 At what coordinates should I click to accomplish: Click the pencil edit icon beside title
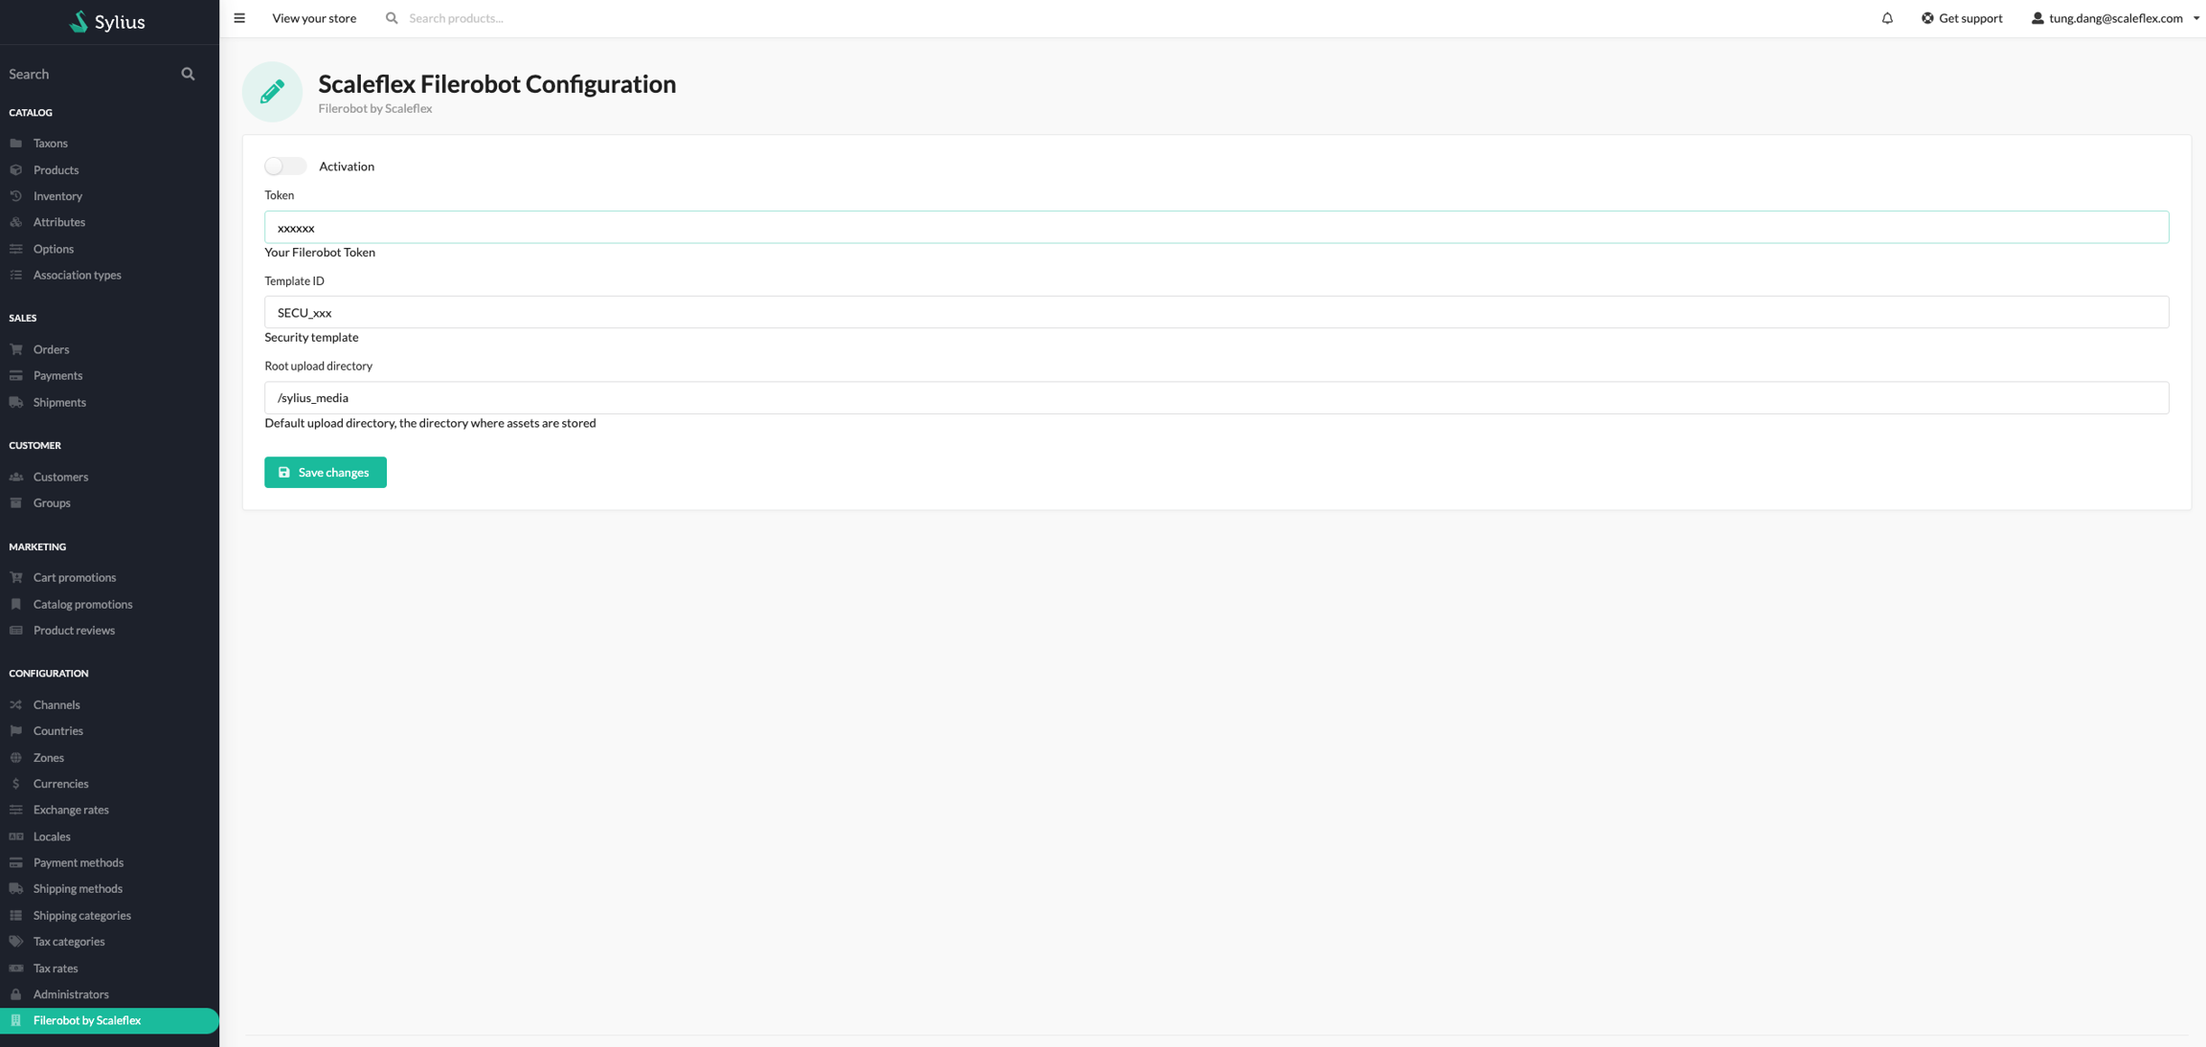[272, 92]
